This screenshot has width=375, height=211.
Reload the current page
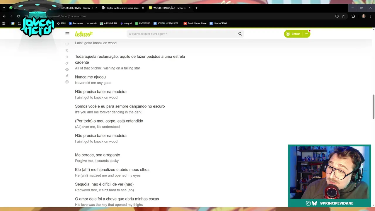tap(18, 16)
